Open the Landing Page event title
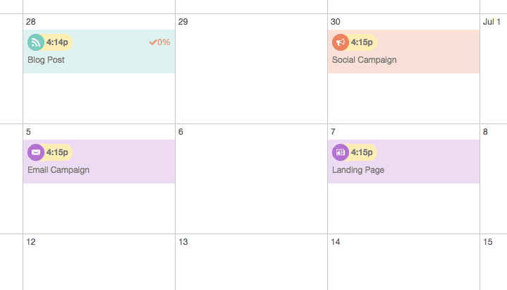The width and height of the screenshot is (507, 290). pyautogui.click(x=358, y=170)
